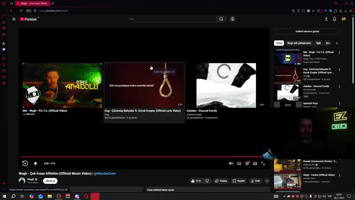Open the notifications bell
This screenshot has height=200, width=355.
(x=334, y=19)
